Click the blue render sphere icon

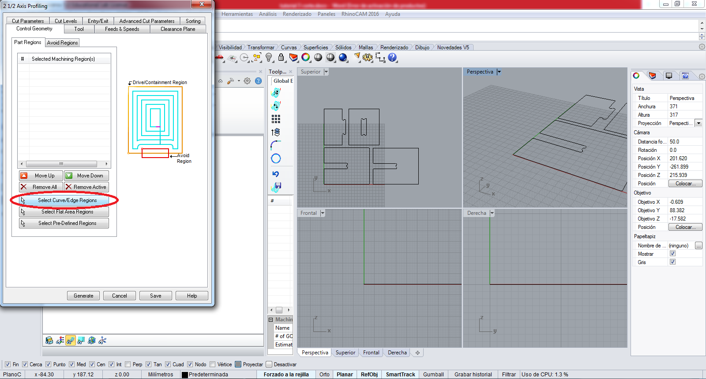(x=343, y=58)
